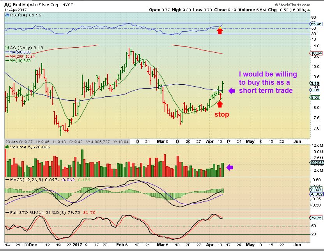Click the V: 4,005,727 value in data readout
The height and width of the screenshot is (251, 324).
click(x=98, y=142)
